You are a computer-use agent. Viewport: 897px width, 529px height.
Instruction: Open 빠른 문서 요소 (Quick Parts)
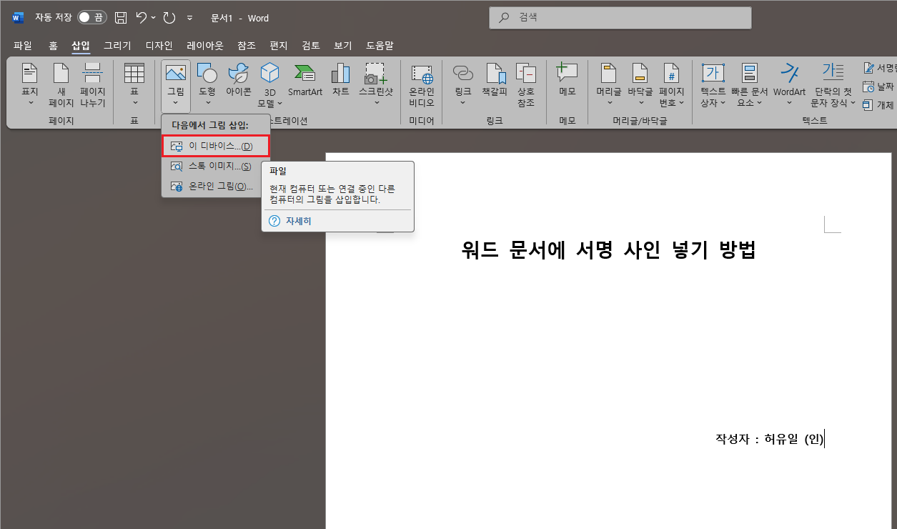point(749,85)
